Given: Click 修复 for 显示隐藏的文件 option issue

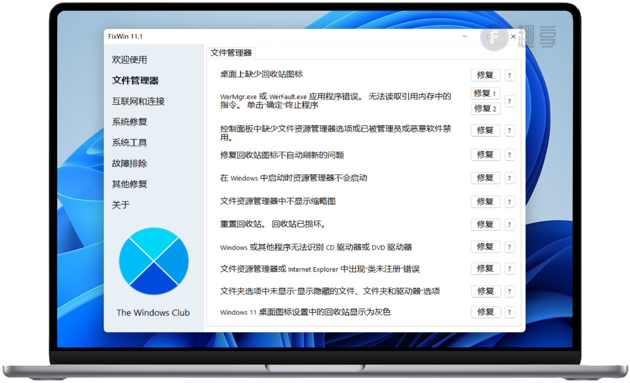Looking at the screenshot, I should pos(486,291).
